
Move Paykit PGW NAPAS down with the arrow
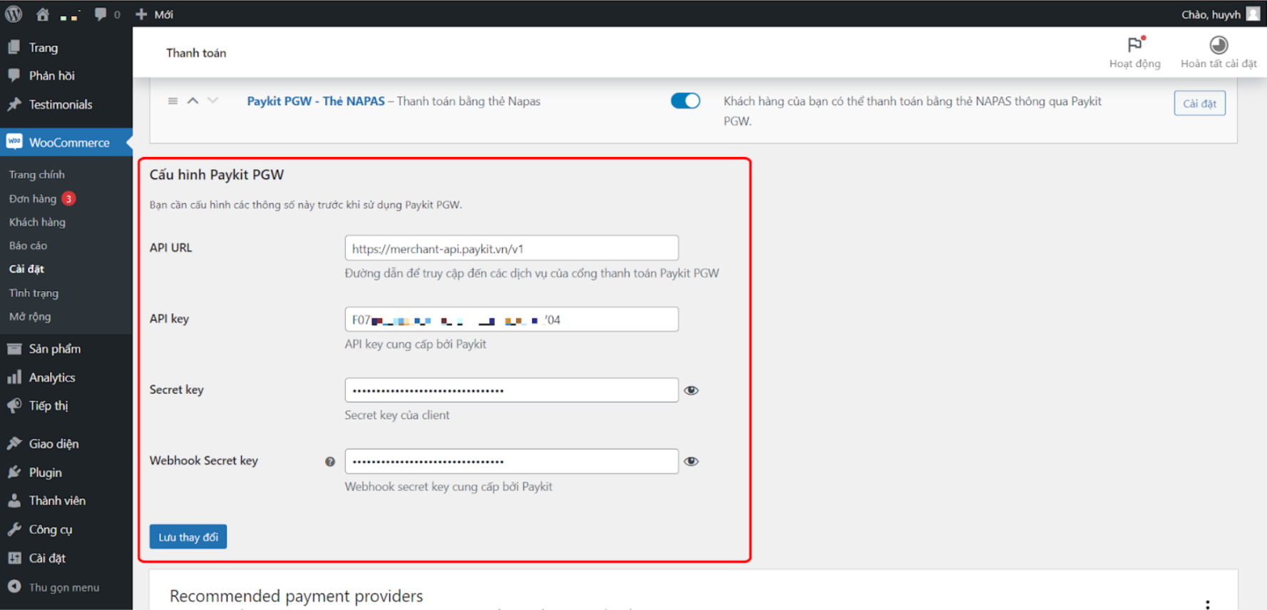(x=212, y=101)
